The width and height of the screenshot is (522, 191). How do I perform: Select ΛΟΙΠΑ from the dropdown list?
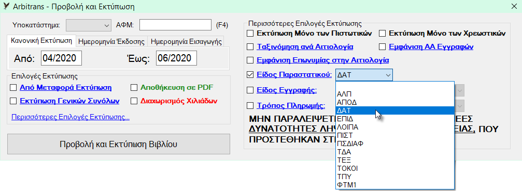(395, 127)
